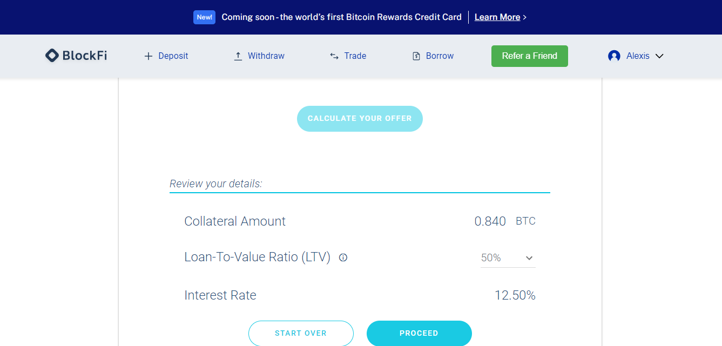
Task: Open the Deposit menu item
Action: click(x=173, y=56)
